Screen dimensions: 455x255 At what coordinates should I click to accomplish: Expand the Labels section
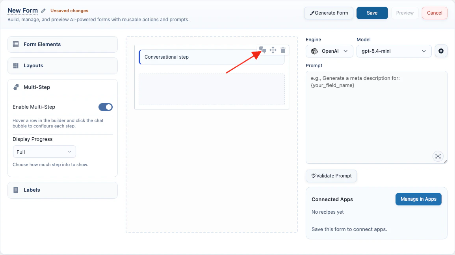(x=62, y=190)
